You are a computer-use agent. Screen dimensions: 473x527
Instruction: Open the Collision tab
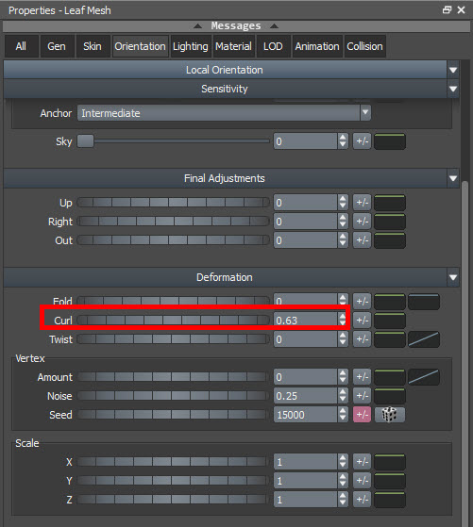point(365,46)
